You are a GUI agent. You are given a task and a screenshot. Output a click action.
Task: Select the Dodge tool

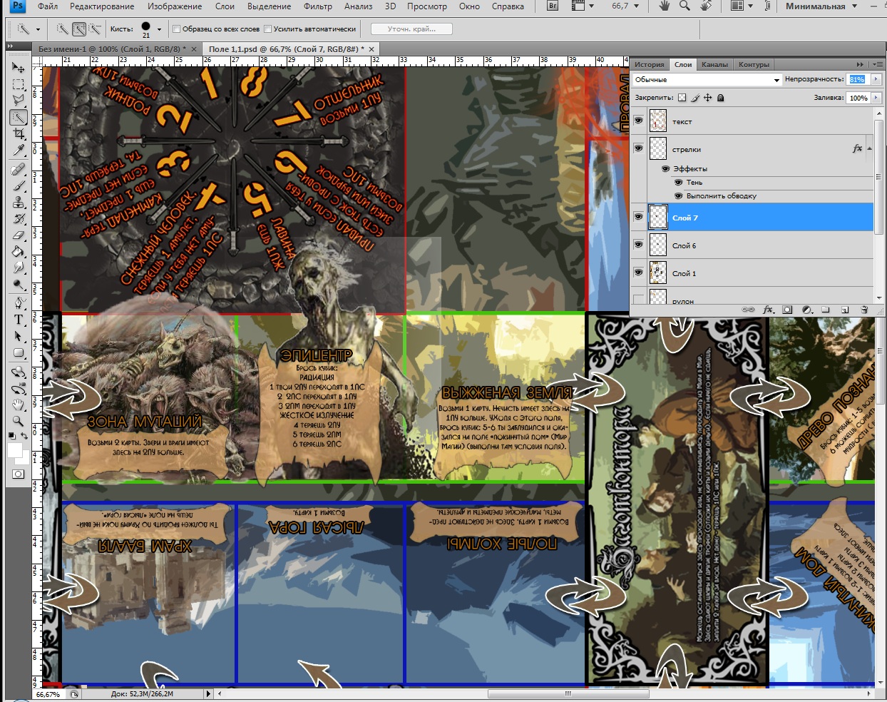click(19, 285)
